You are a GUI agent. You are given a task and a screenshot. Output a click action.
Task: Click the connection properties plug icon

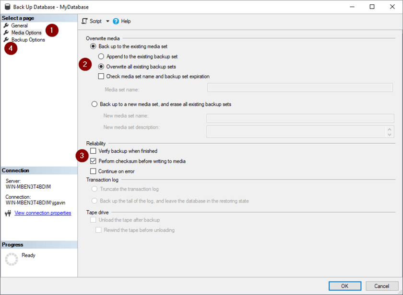[x=8, y=213]
